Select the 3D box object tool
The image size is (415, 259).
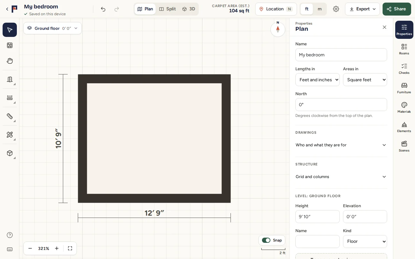(10, 153)
